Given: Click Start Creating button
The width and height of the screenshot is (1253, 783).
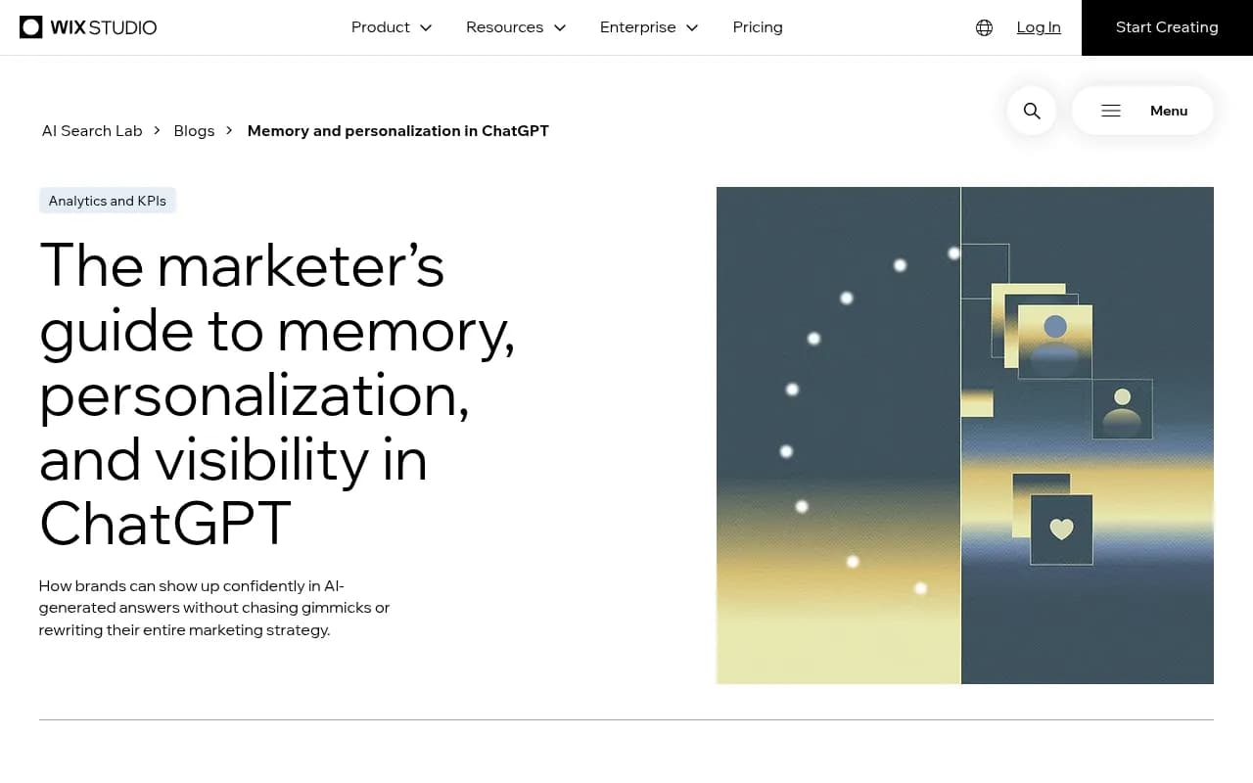Looking at the screenshot, I should pos(1167,27).
